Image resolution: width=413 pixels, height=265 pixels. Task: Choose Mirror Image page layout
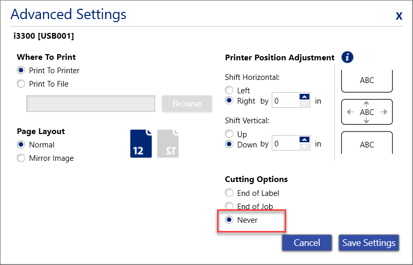[x=21, y=158]
